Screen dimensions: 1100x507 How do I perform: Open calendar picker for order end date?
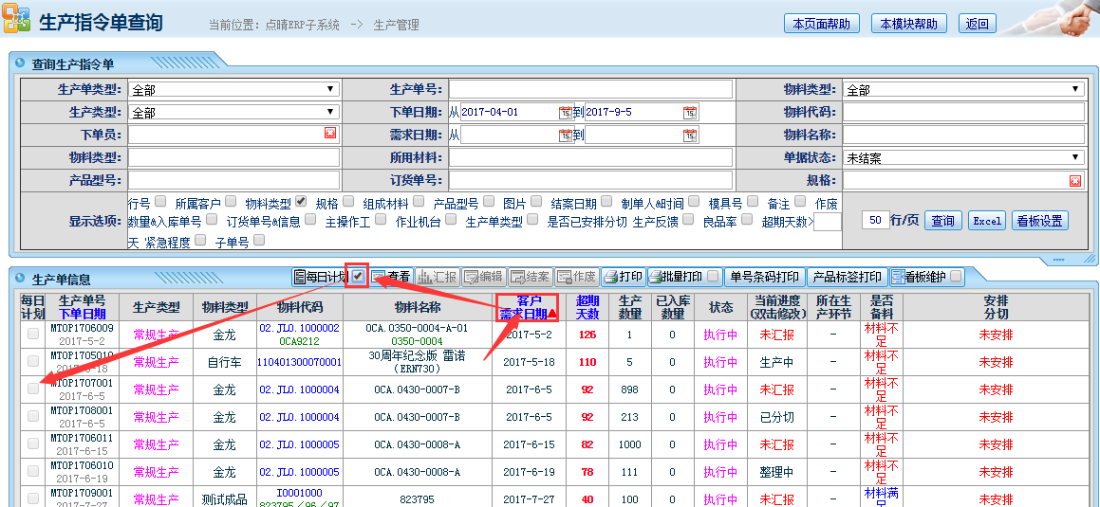tap(690, 112)
